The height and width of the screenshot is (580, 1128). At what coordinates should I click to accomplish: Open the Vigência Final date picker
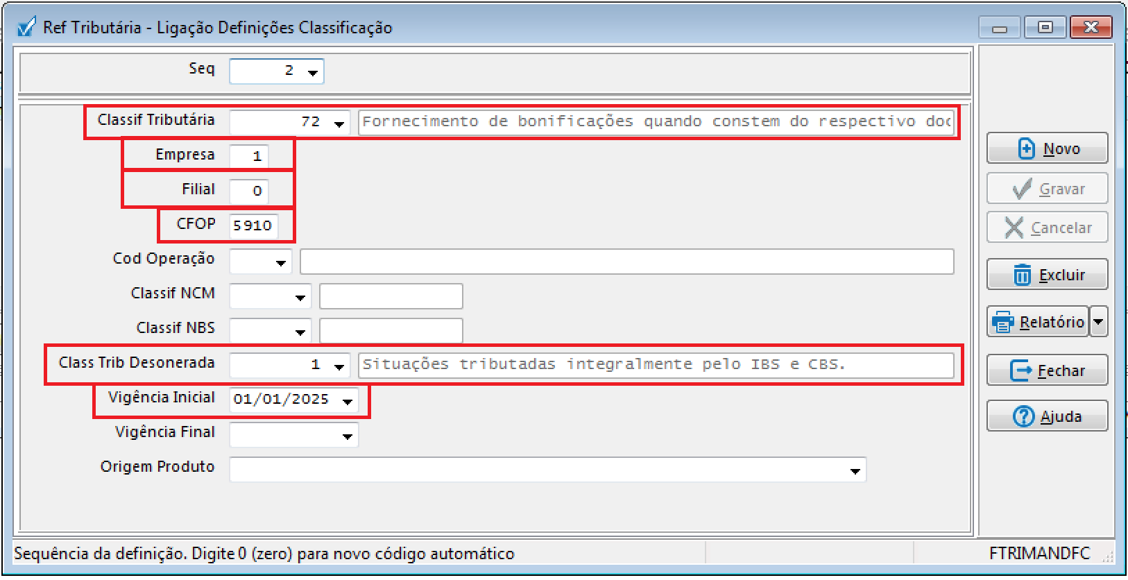point(348,436)
